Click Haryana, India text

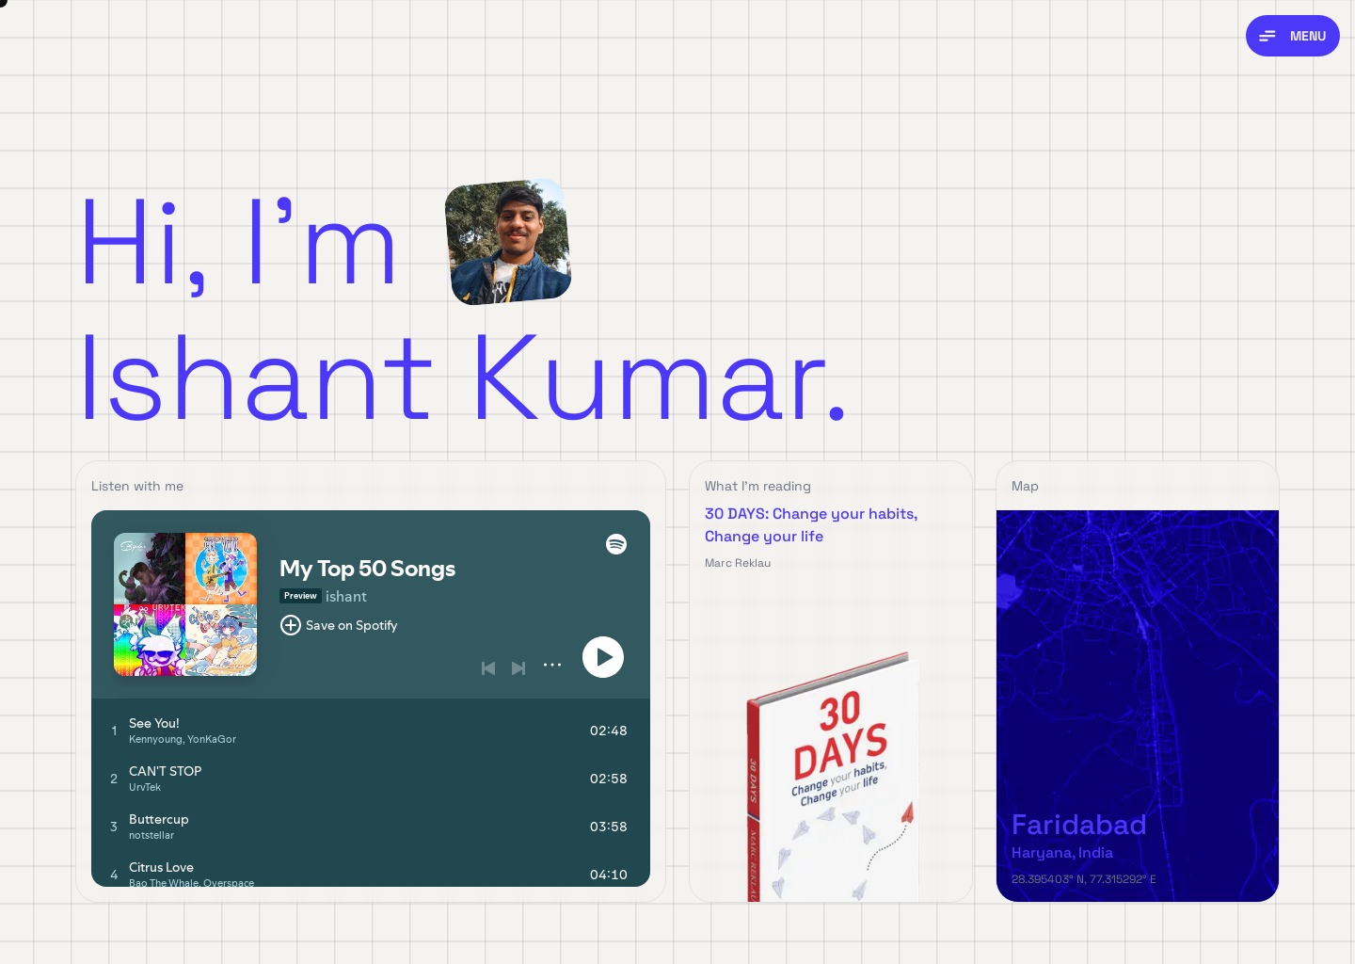tap(1062, 853)
